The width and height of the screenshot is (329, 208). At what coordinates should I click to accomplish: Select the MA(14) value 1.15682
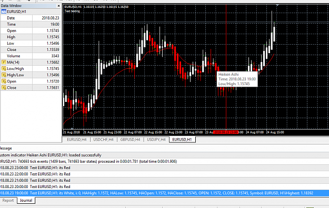pyautogui.click(x=53, y=62)
